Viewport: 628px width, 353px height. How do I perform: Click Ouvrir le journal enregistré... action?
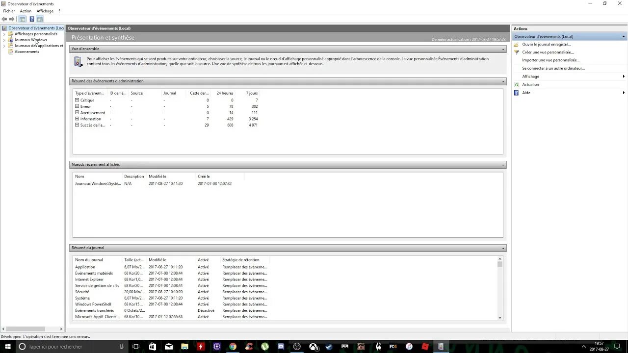(547, 44)
